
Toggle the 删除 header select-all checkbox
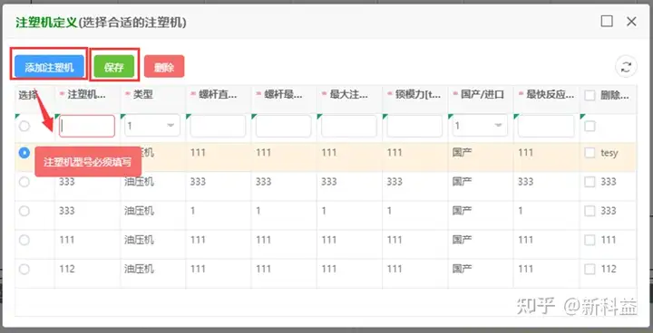click(x=590, y=95)
